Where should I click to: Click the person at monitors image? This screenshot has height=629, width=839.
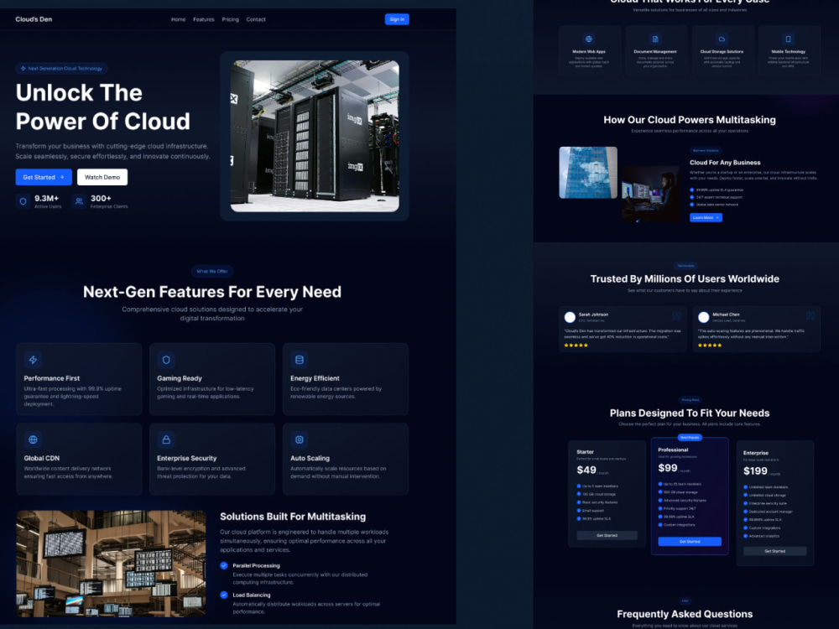click(651, 194)
